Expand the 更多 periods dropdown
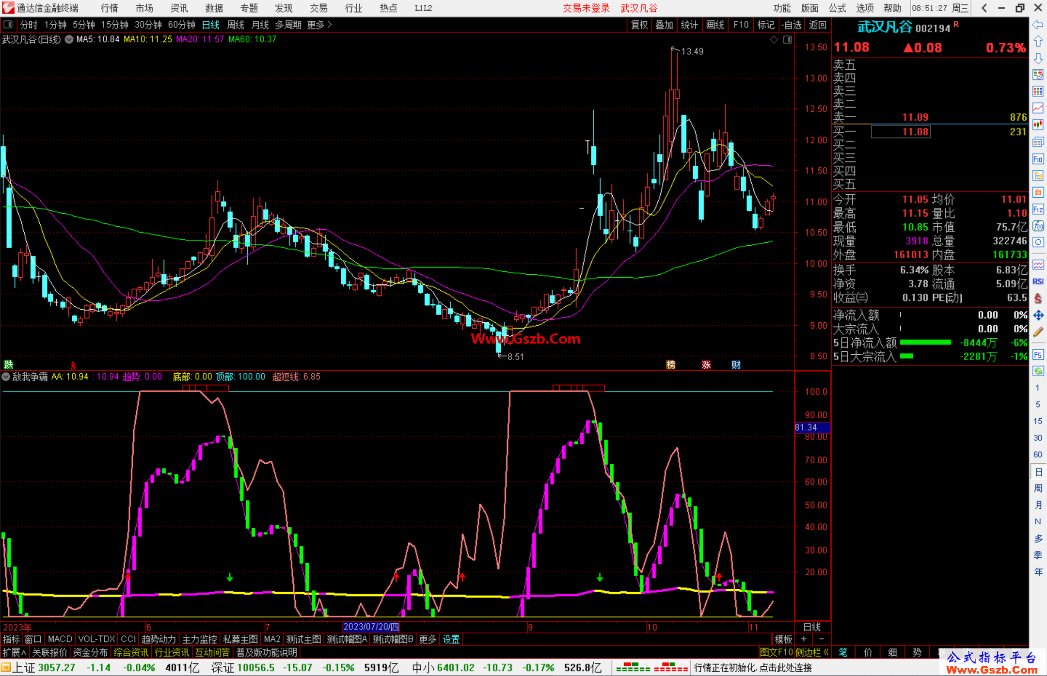This screenshot has width=1047, height=676. [319, 25]
